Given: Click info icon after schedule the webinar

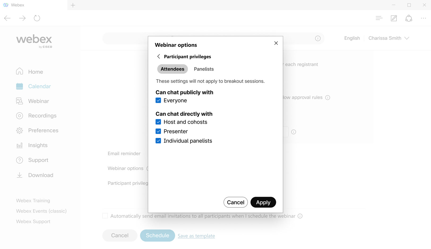Looking at the screenshot, I should pos(300,216).
